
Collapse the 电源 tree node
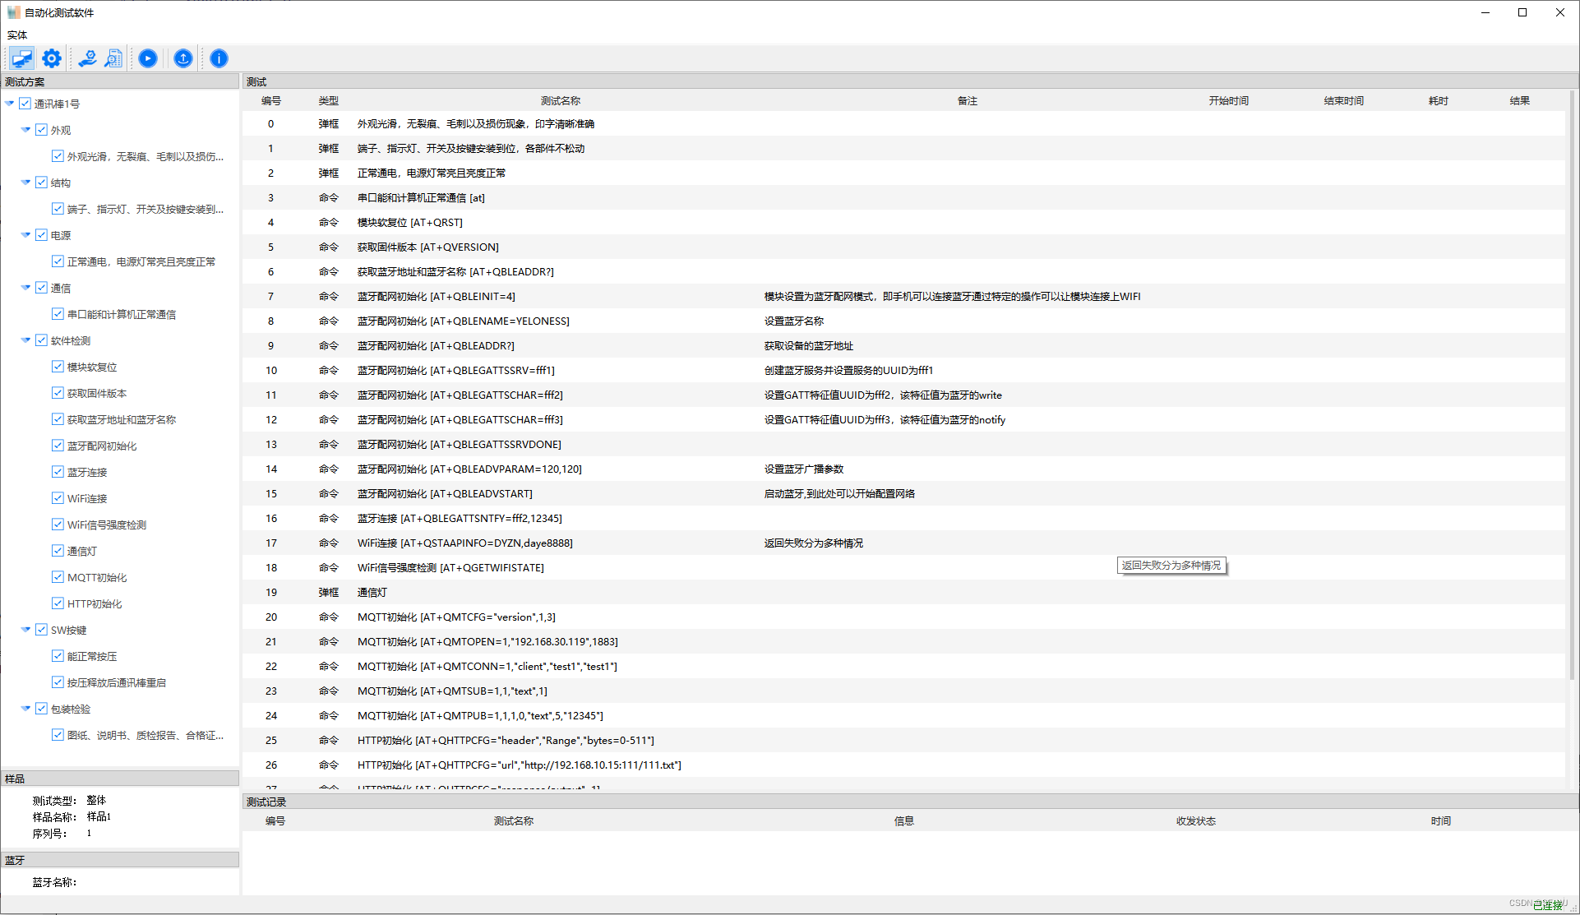[25, 235]
